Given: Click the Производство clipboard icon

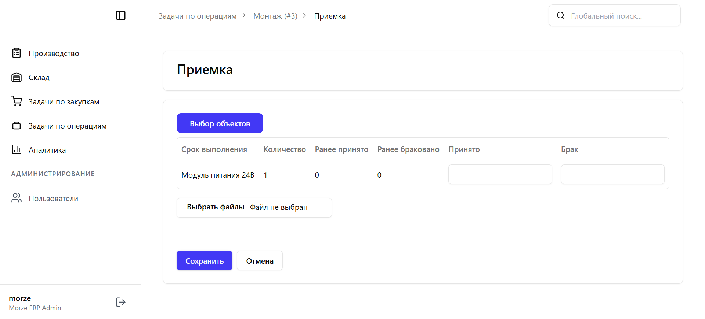Looking at the screenshot, I should [x=17, y=53].
